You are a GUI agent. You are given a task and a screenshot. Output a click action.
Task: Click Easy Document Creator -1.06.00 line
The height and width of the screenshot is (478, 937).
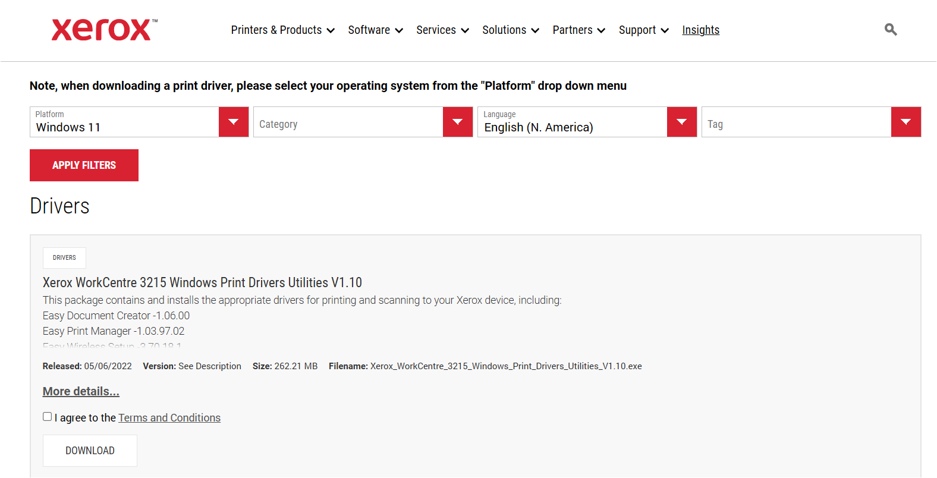point(116,316)
